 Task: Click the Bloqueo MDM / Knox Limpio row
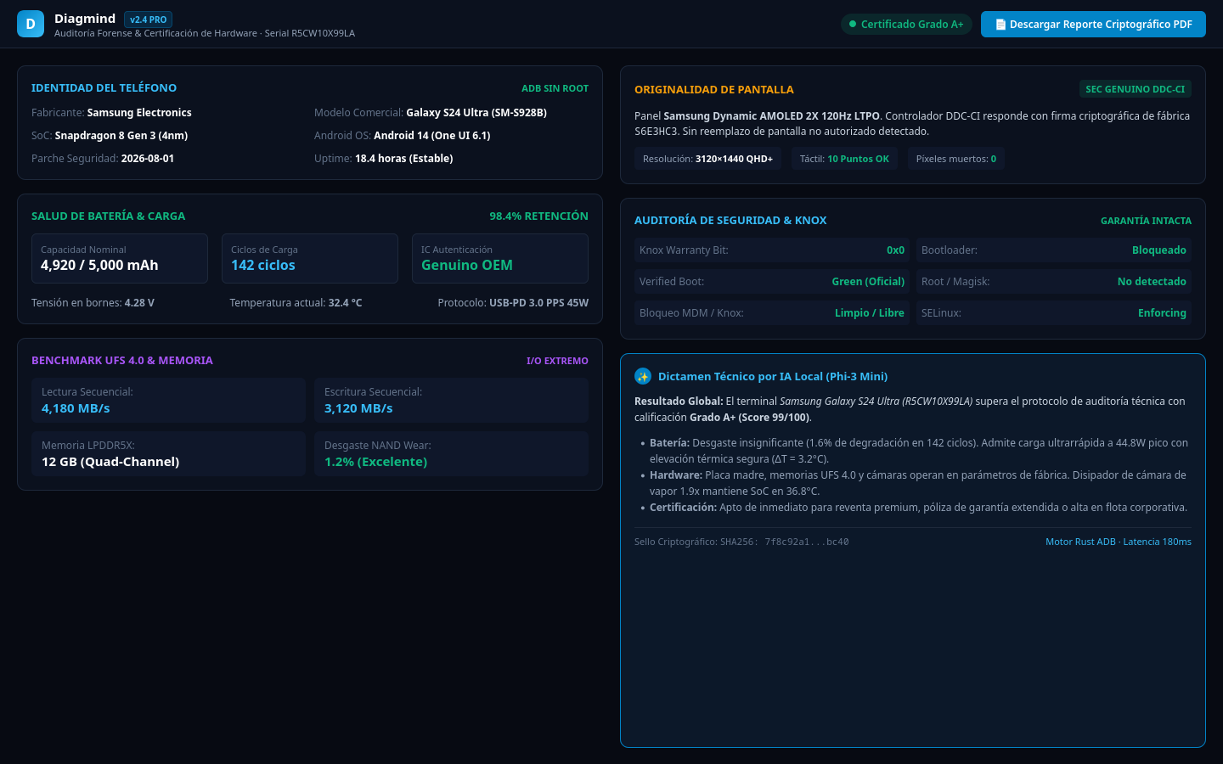point(772,313)
